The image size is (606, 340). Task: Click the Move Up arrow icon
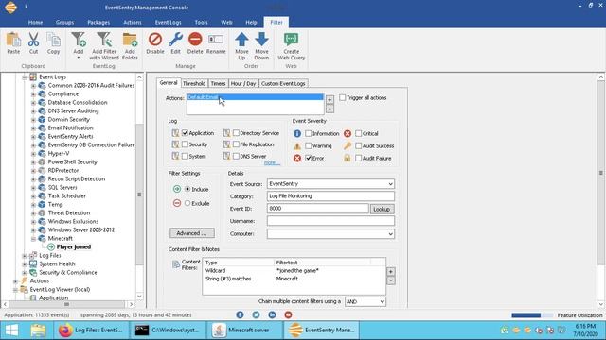coord(242,40)
